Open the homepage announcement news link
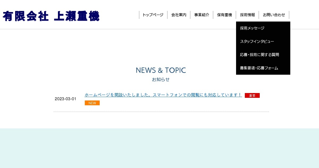The width and height of the screenshot is (319, 168). pos(163,95)
